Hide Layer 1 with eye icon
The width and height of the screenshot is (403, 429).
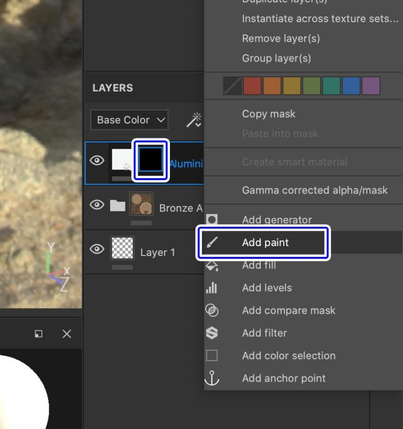[x=97, y=249]
